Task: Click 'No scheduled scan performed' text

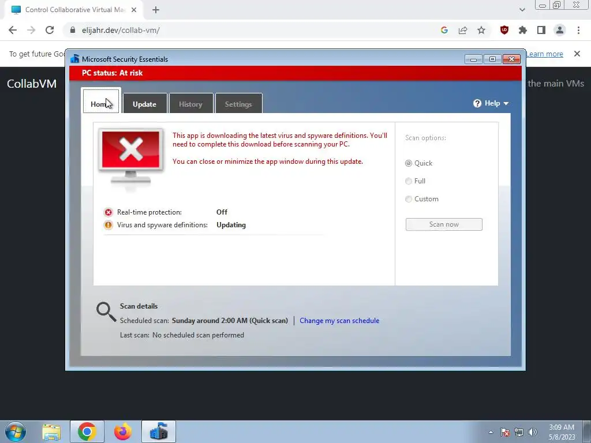Action: pyautogui.click(x=199, y=335)
